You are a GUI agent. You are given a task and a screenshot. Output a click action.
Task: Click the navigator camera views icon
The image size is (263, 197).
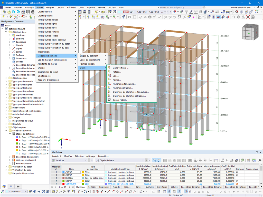[18, 186]
